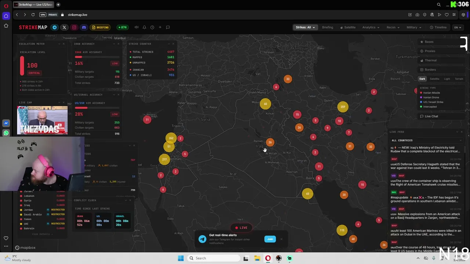Click the clock history icon in header
Image resolution: width=470 pixels, height=264 pixels.
click(x=152, y=27)
